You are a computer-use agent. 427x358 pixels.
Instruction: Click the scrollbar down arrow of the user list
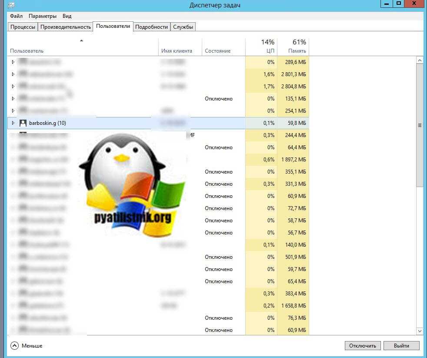tap(420, 331)
